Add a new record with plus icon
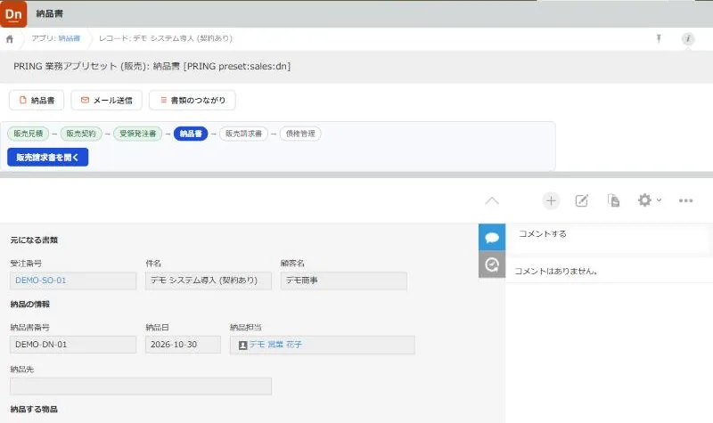This screenshot has width=713, height=423. click(x=551, y=200)
